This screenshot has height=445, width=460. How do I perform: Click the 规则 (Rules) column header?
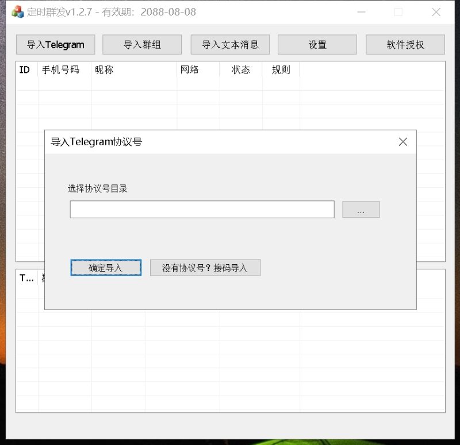[280, 70]
